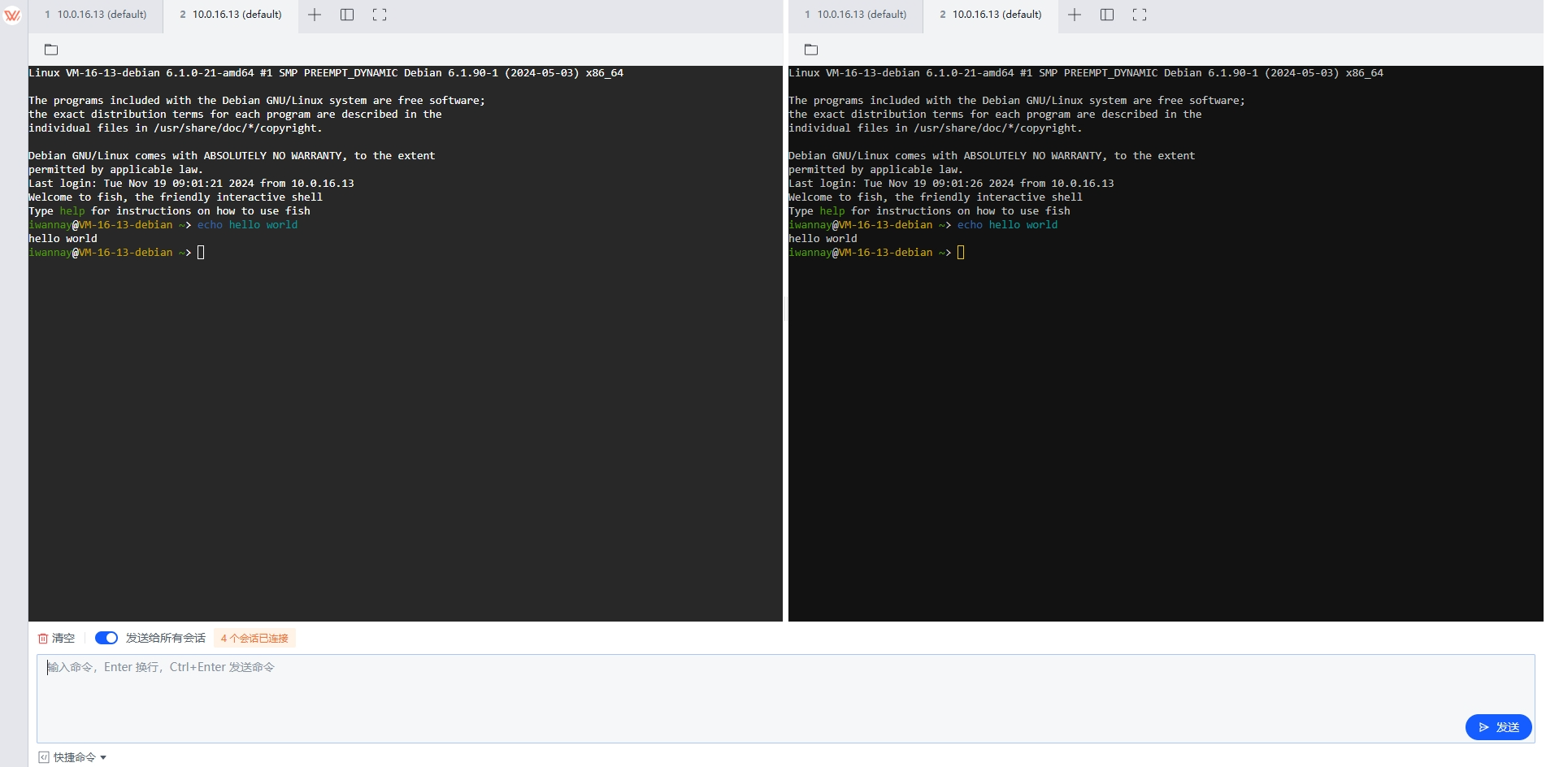Click the trash icon beside 清空

[44, 638]
